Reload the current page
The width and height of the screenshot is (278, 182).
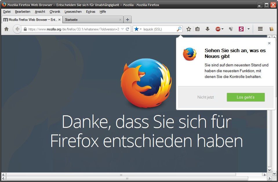pos(127,29)
